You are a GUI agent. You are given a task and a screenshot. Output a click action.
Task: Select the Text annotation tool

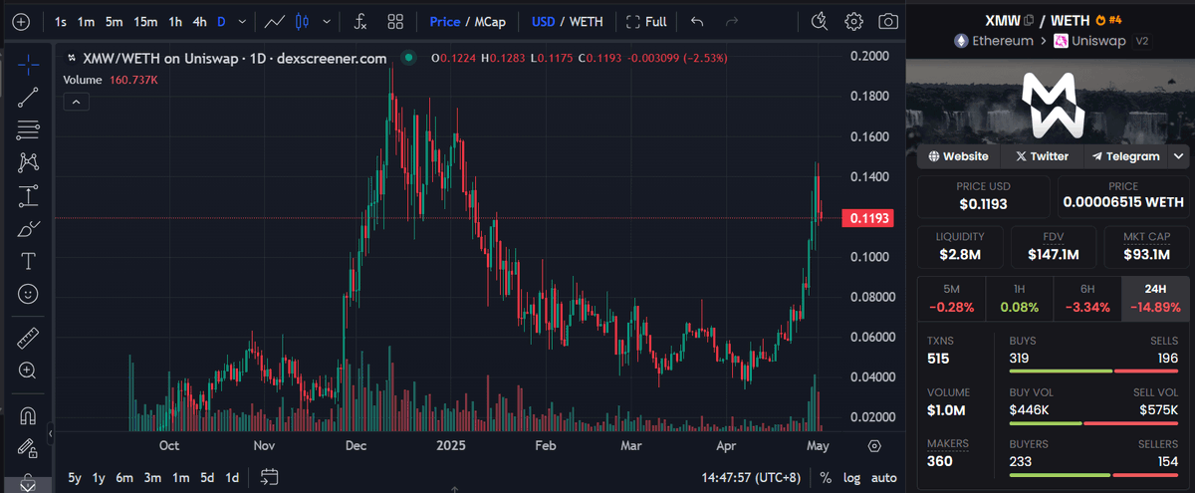[x=28, y=261]
